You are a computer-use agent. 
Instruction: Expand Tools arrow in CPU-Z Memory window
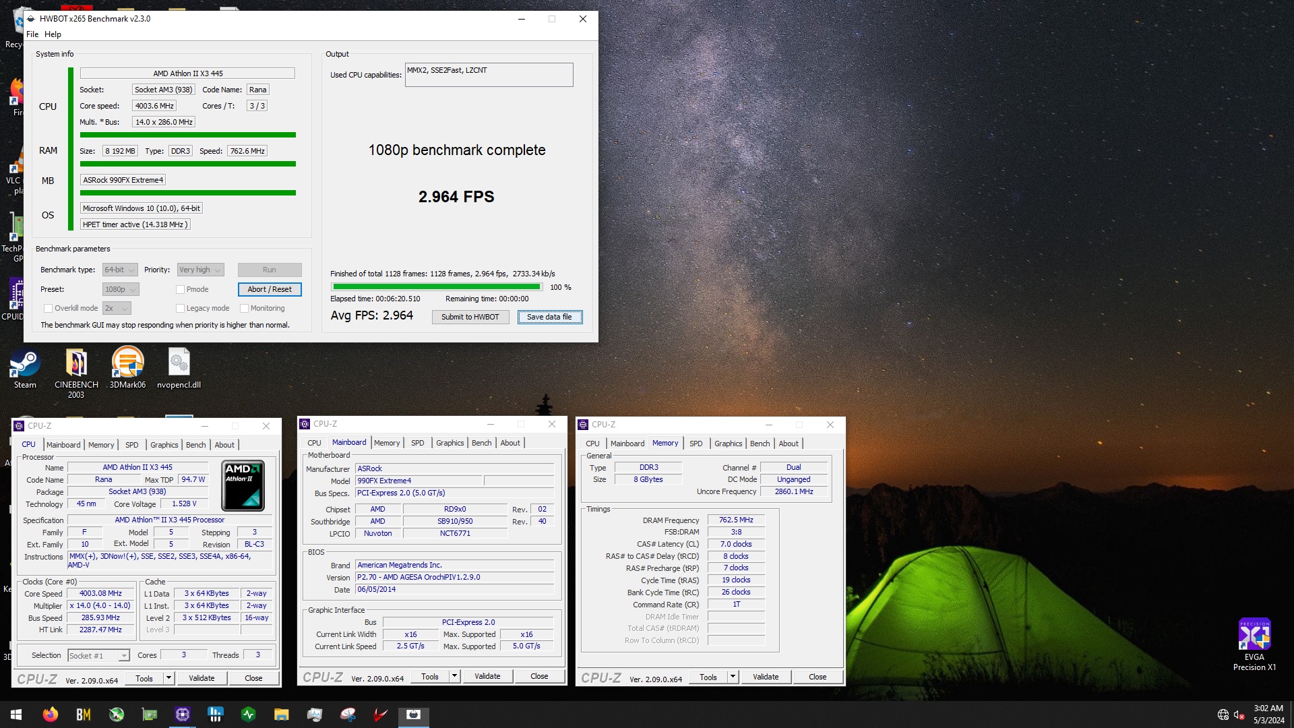[733, 677]
